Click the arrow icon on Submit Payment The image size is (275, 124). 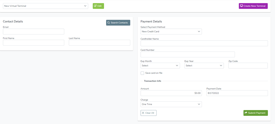click(x=246, y=113)
